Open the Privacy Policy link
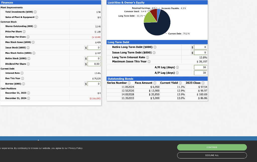The width and height of the screenshot is (257, 162). click(75, 148)
